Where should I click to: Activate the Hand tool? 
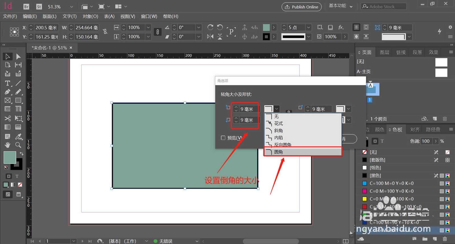click(x=7, y=145)
